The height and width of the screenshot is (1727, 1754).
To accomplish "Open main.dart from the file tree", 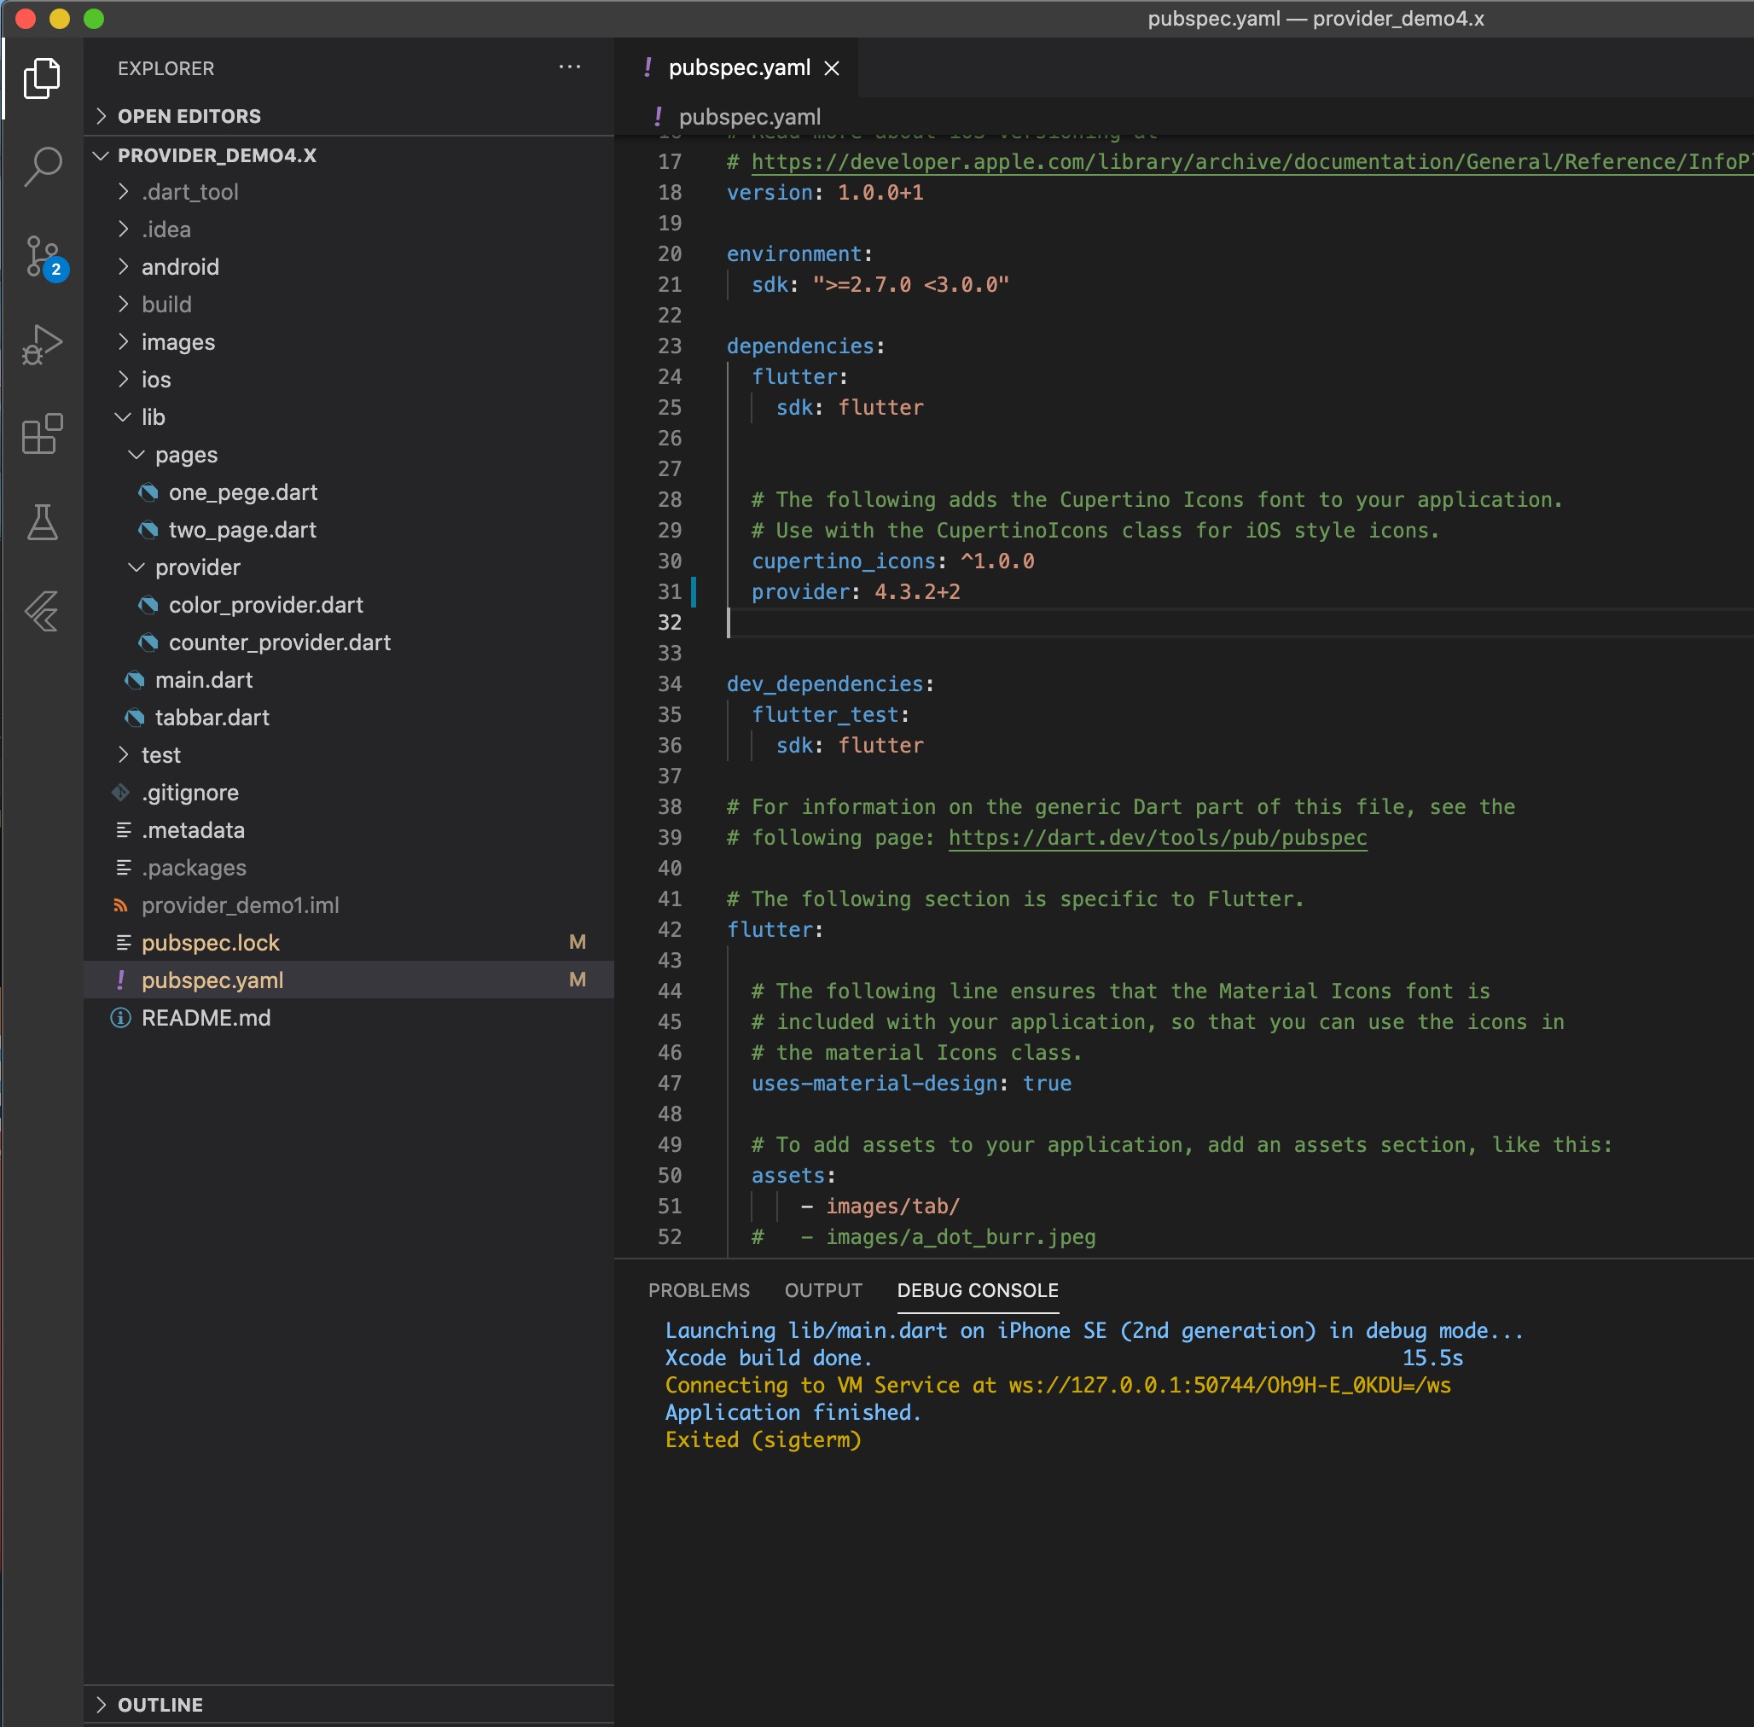I will click(203, 680).
